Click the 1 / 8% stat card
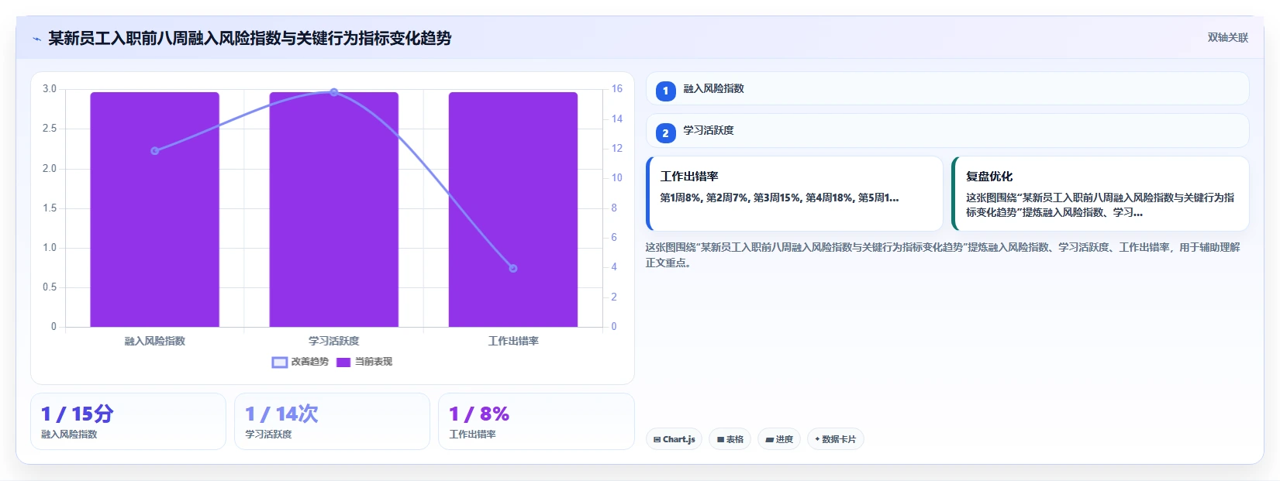Screen dimensions: 1280x481 coord(536,421)
